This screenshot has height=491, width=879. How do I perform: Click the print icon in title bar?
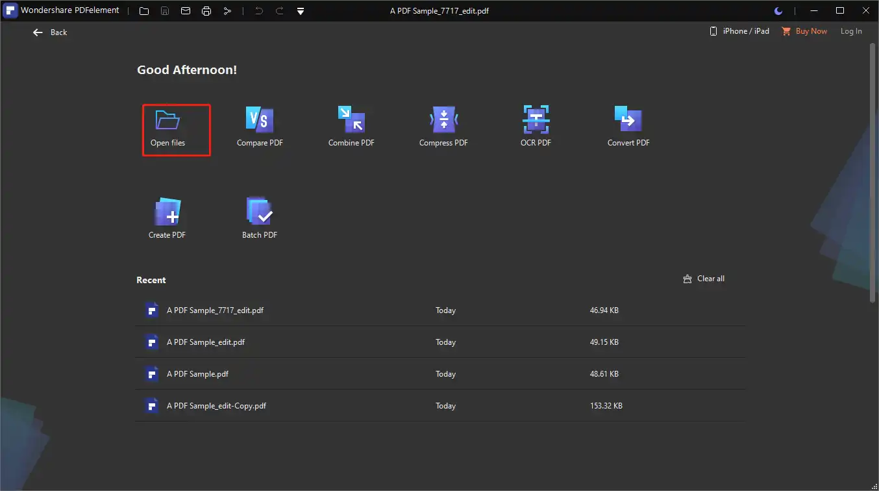point(206,11)
